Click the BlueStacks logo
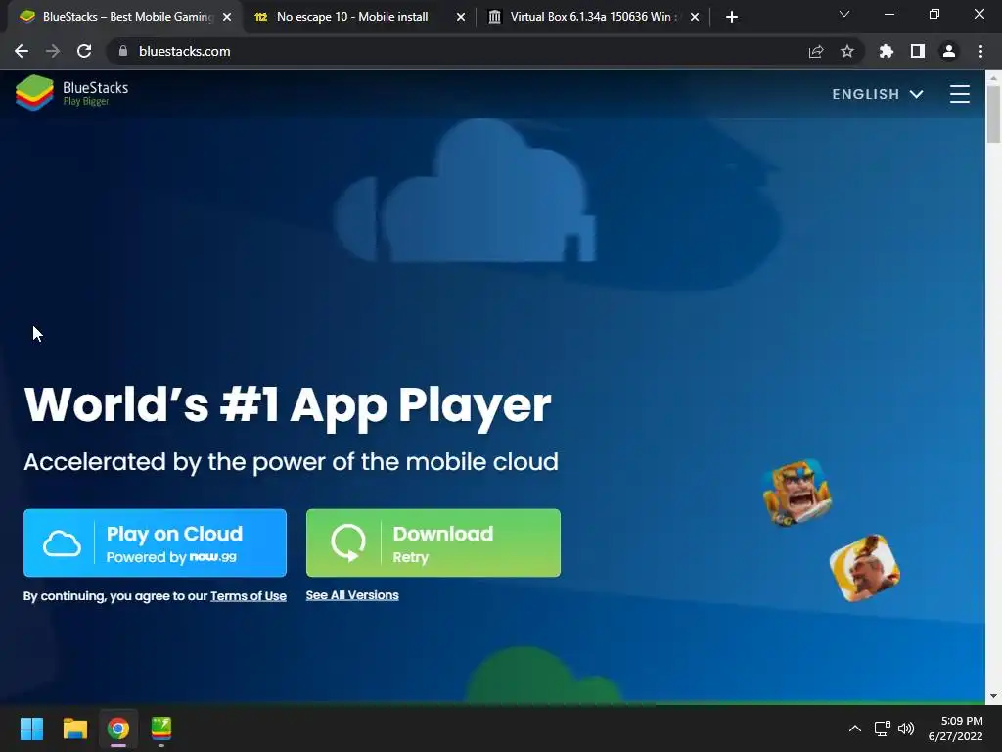1002x752 pixels. (71, 93)
